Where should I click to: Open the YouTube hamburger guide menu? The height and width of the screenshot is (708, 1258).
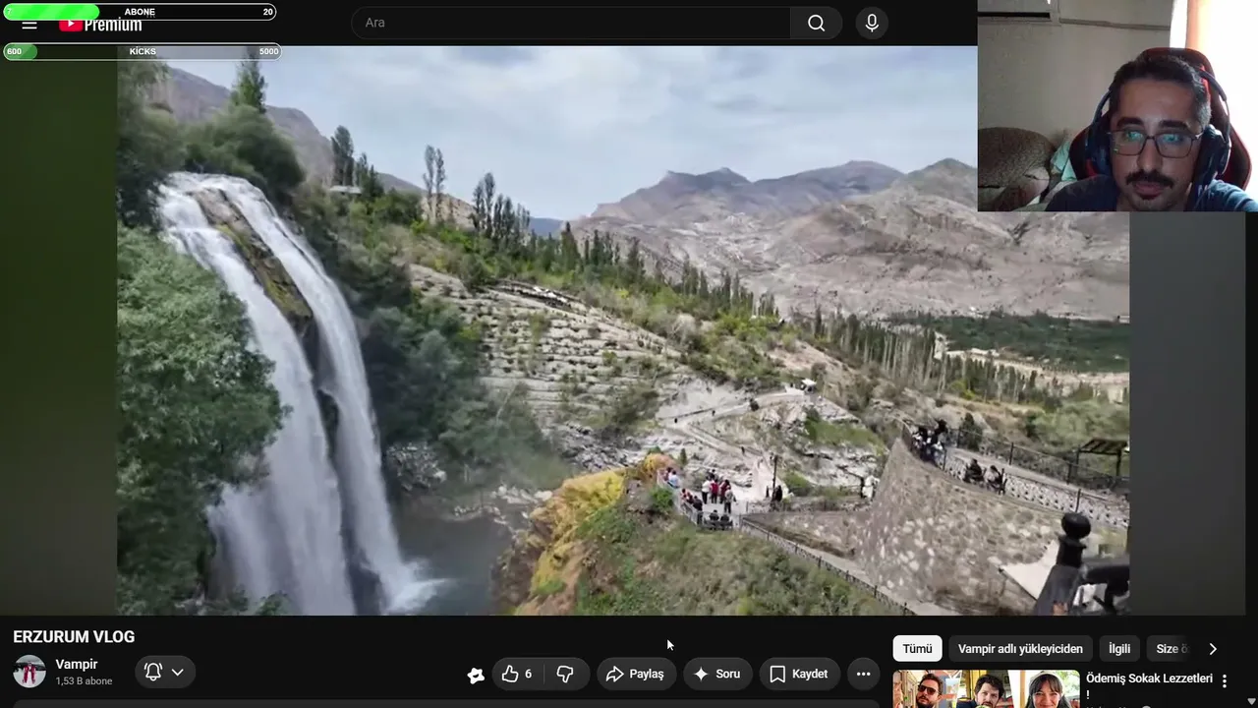click(x=29, y=25)
